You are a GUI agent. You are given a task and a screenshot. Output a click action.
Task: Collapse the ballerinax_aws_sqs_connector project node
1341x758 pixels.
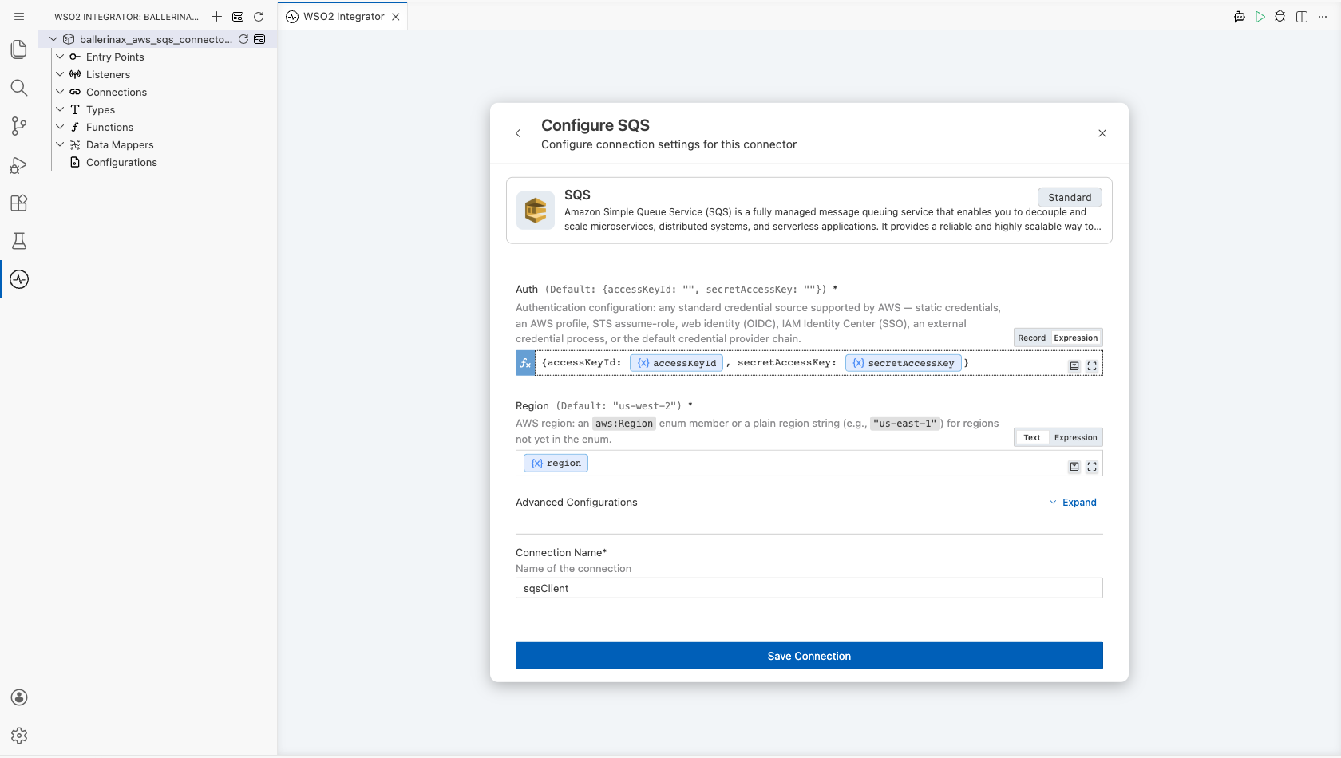[53, 39]
